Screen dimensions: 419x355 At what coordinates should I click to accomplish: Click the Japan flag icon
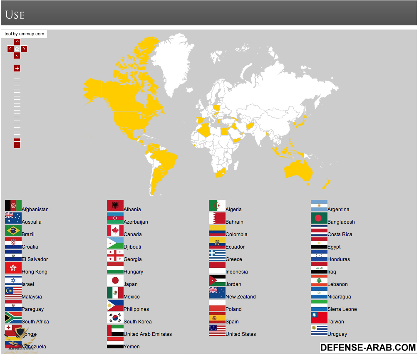(x=115, y=281)
